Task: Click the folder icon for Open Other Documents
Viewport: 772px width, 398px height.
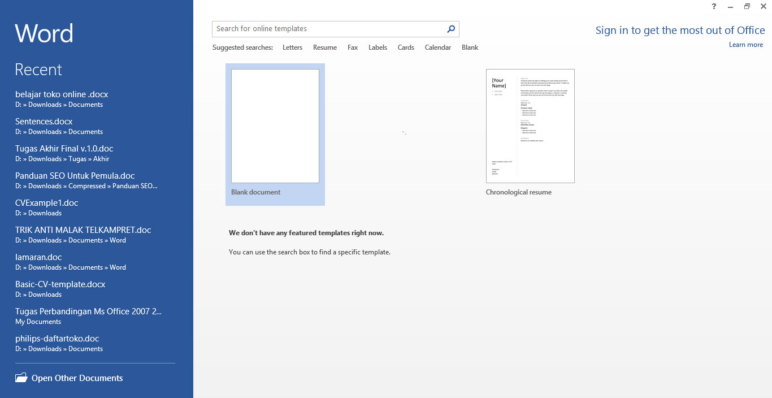Action: pos(21,378)
